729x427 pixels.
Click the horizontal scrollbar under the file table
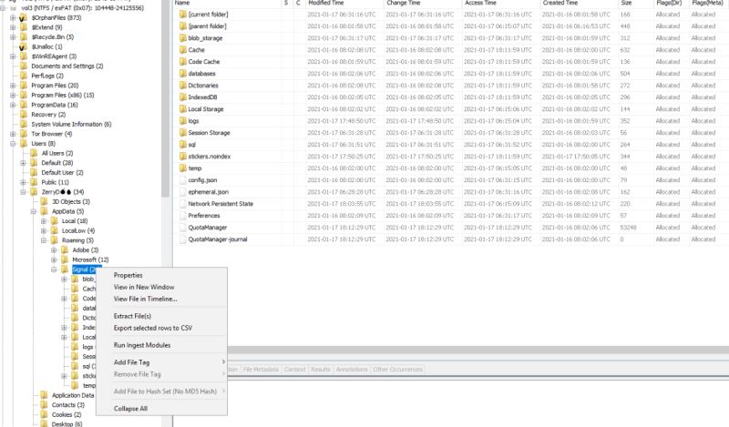pos(477,350)
